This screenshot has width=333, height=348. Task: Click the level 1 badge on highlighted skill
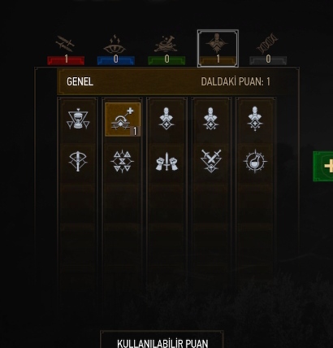(135, 132)
